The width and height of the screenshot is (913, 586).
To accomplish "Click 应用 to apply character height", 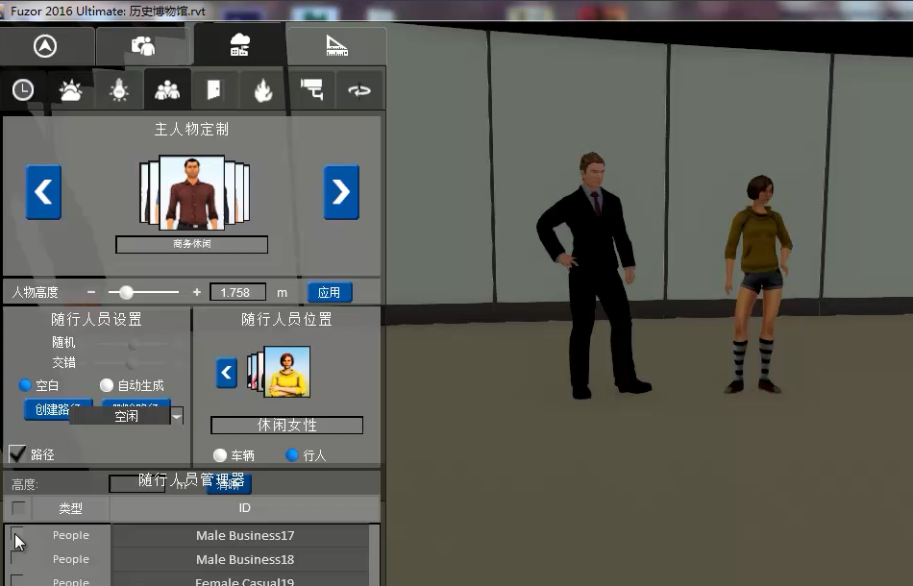I will tap(329, 292).
